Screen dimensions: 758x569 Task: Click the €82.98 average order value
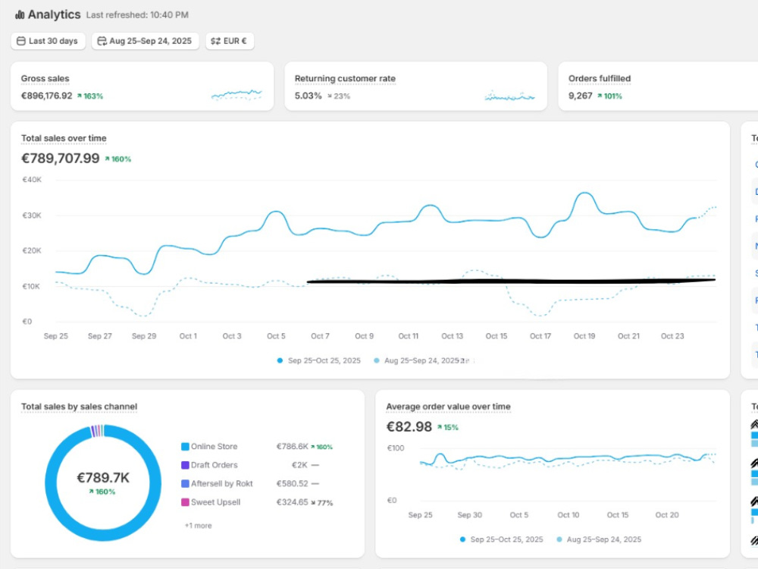tap(409, 426)
